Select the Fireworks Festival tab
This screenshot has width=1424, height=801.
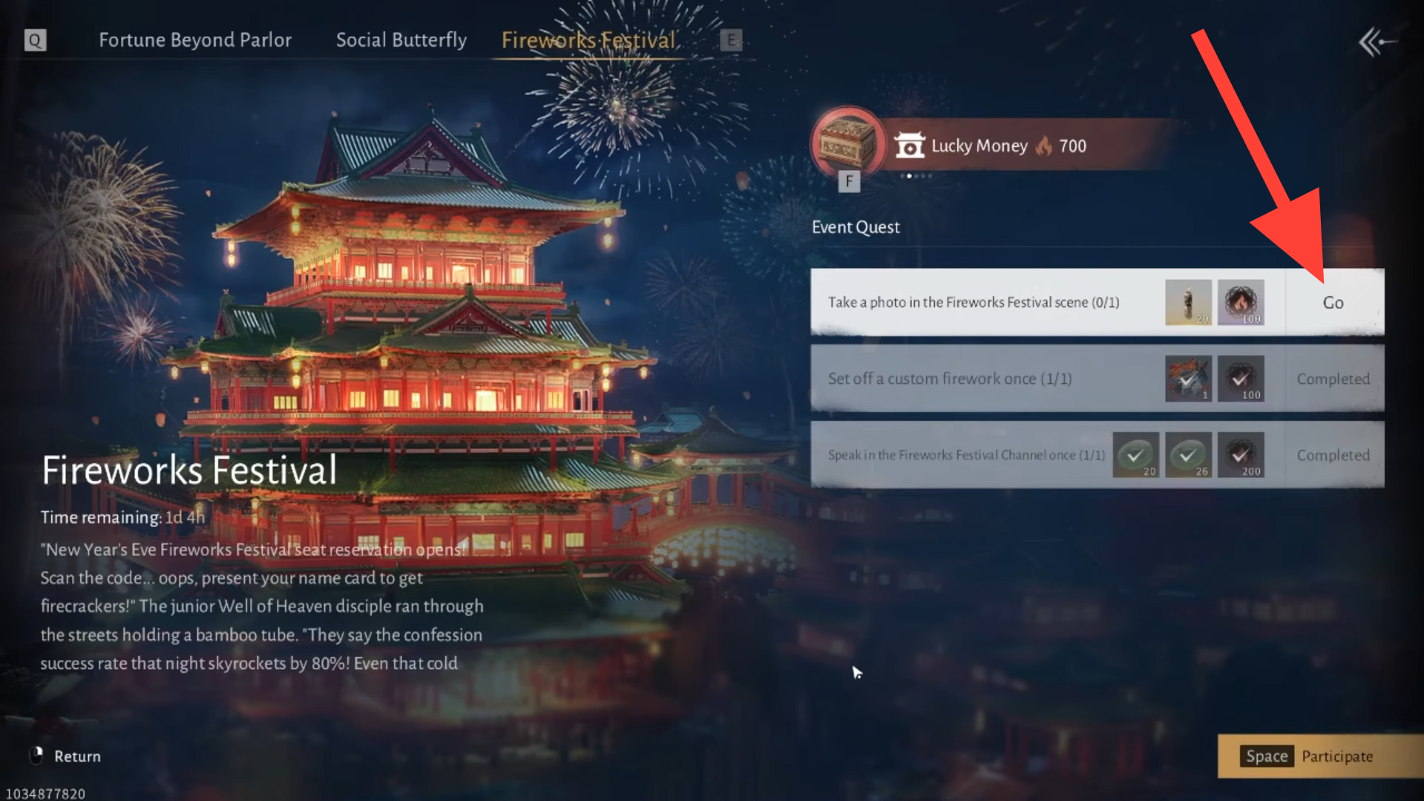pyautogui.click(x=588, y=40)
